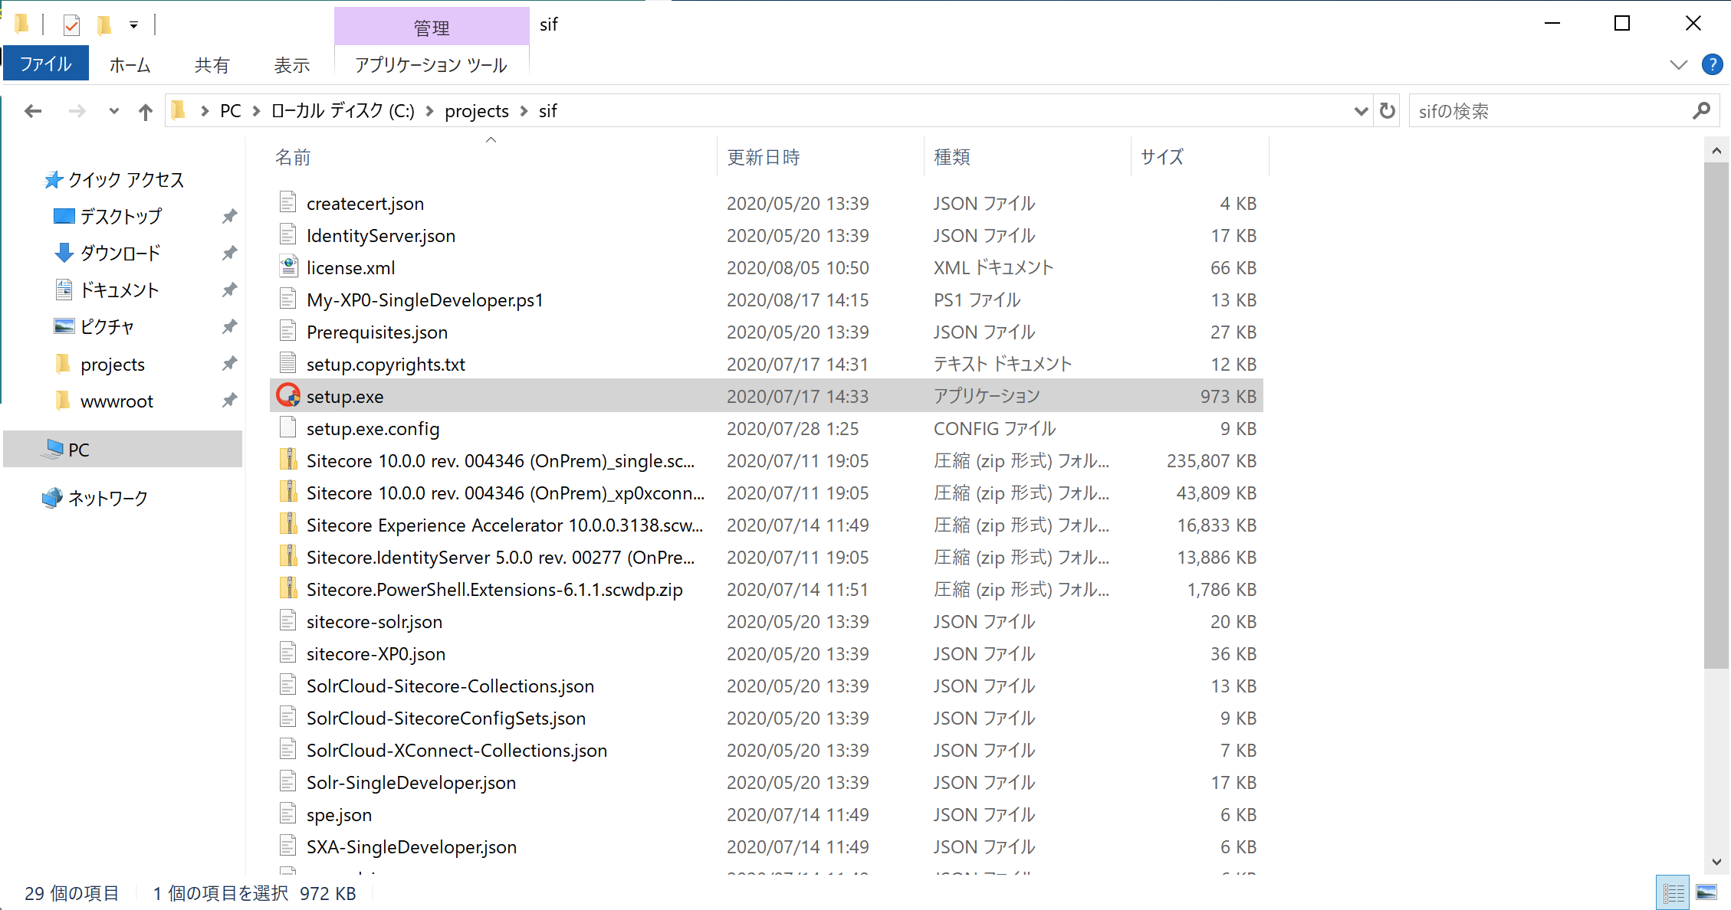Go up one folder level
Viewport: 1731px width, 910px height.
(146, 112)
